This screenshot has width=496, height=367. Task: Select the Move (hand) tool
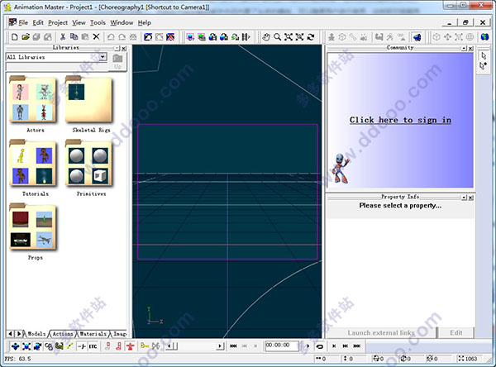[266, 37]
